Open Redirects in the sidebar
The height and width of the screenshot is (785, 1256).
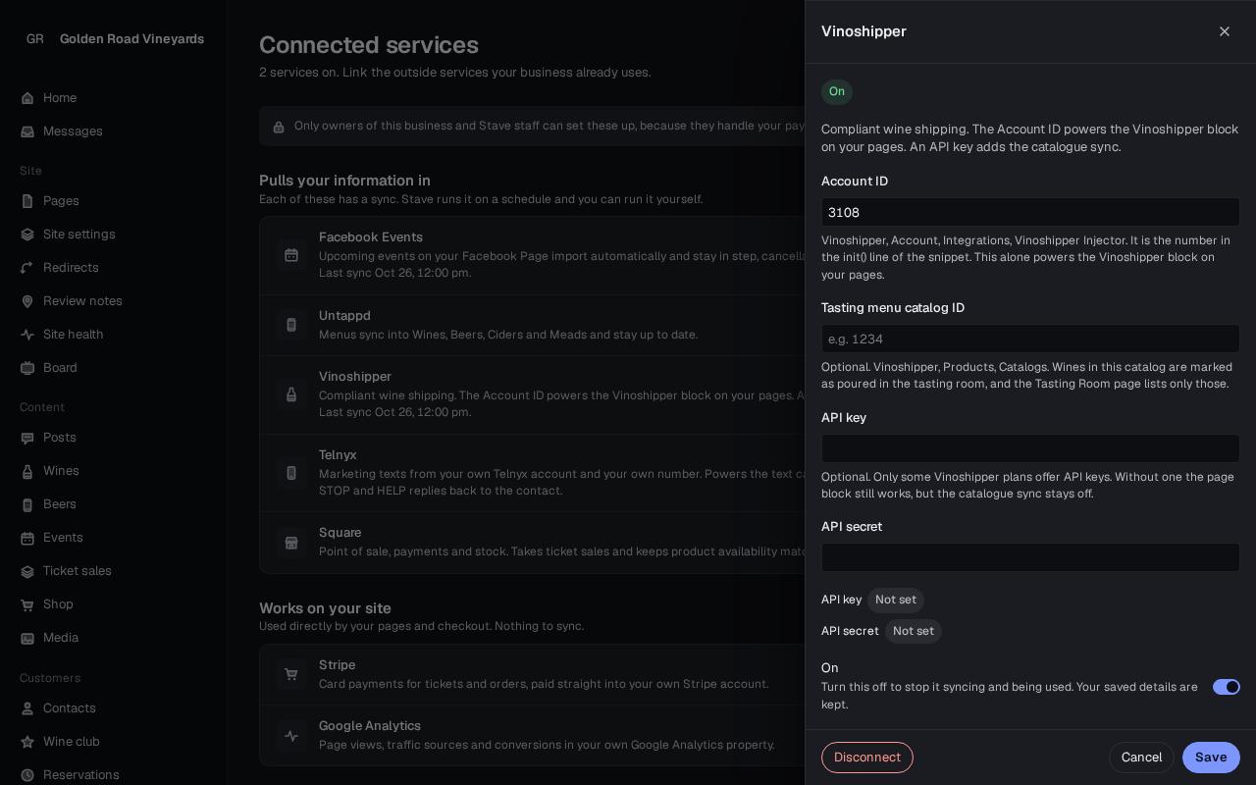tap(113, 268)
